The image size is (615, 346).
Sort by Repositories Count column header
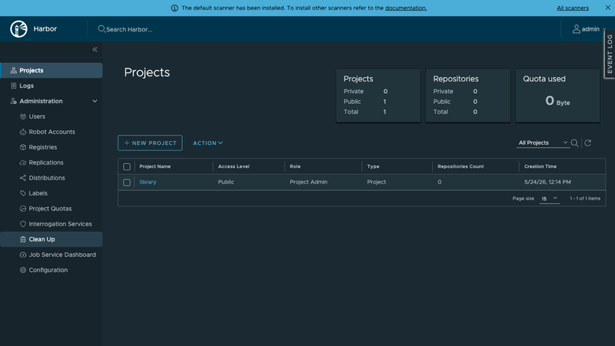(x=460, y=166)
